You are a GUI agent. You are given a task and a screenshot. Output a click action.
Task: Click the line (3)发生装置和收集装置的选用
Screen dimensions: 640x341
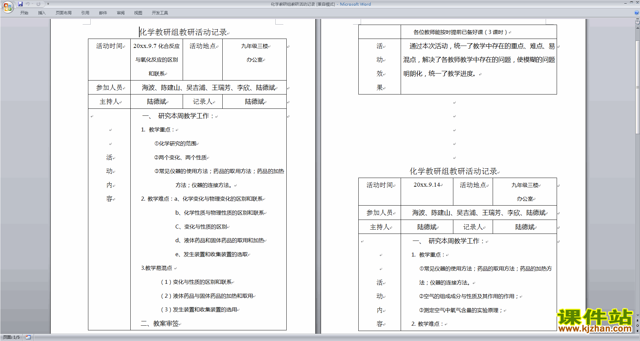coord(199,309)
